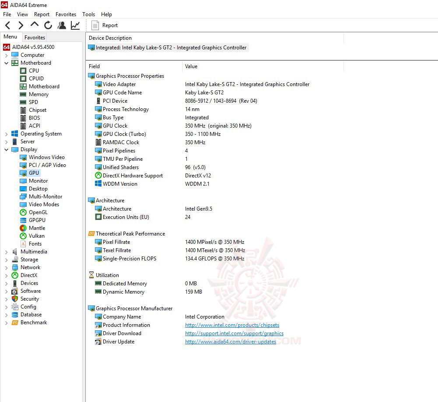This screenshot has width=438, height=402.
Task: Open the support.intel.com graphics link
Action: tap(234, 333)
